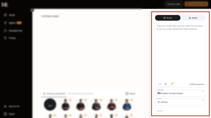211x118 pixels.
Task: Click the speaker listen icon below script box
Action: [x=160, y=84]
